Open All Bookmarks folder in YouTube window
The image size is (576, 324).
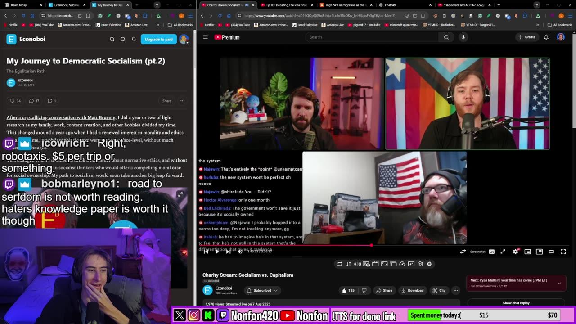click(560, 25)
